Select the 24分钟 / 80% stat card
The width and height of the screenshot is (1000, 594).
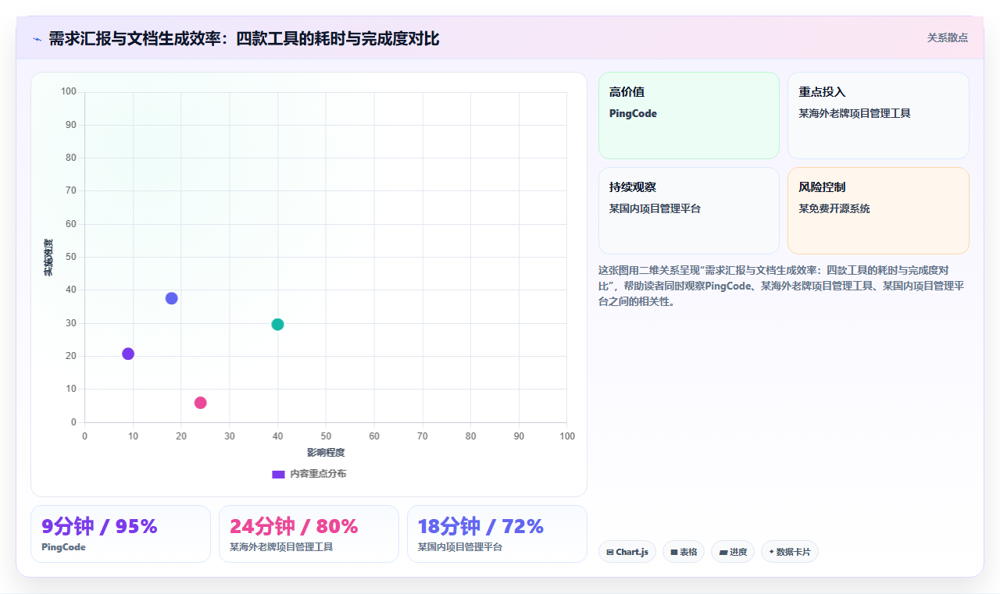(309, 534)
